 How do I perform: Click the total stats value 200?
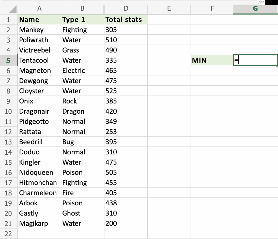coord(126,223)
